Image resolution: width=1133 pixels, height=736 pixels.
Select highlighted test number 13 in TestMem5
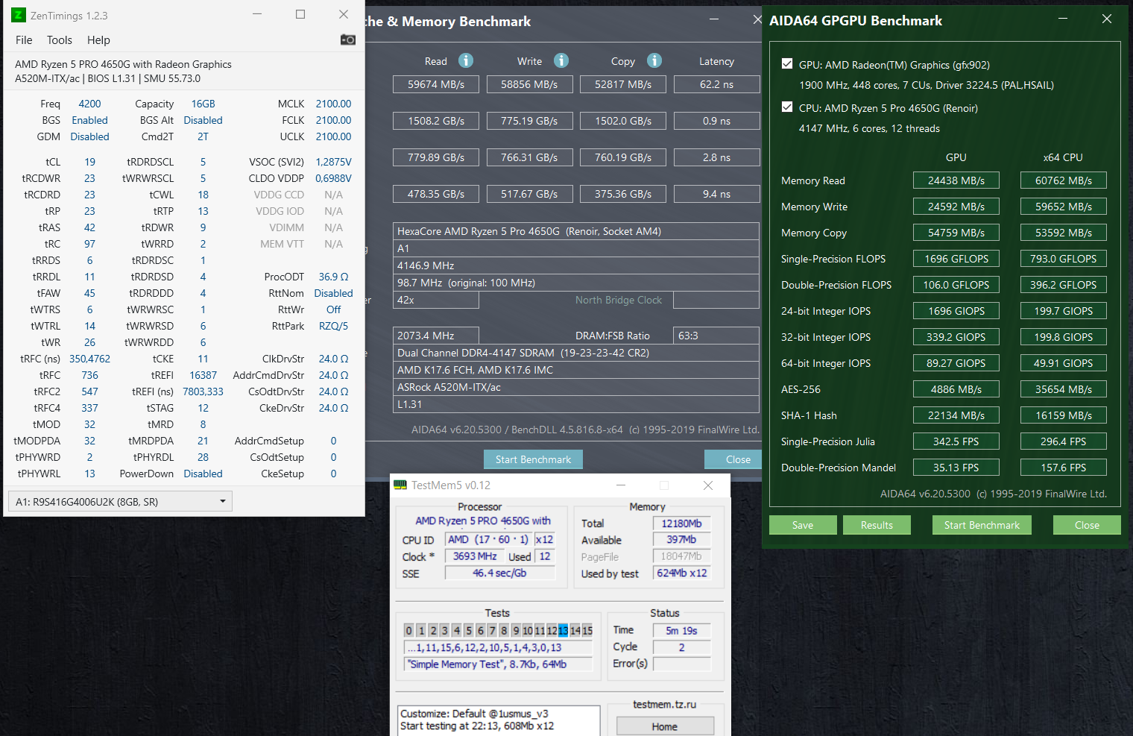pyautogui.click(x=563, y=631)
